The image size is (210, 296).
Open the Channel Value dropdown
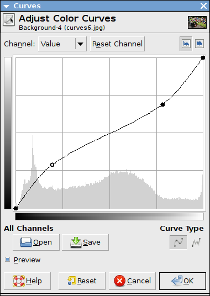tap(62, 44)
